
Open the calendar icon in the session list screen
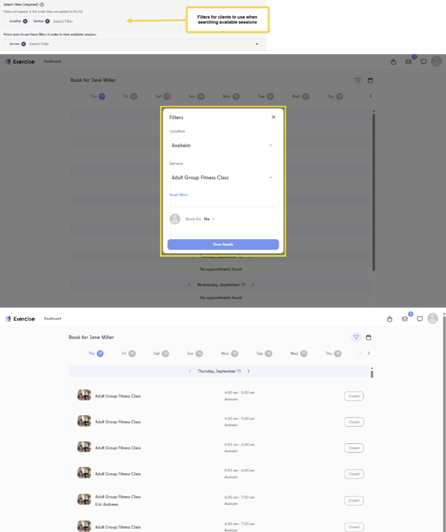coord(368,337)
